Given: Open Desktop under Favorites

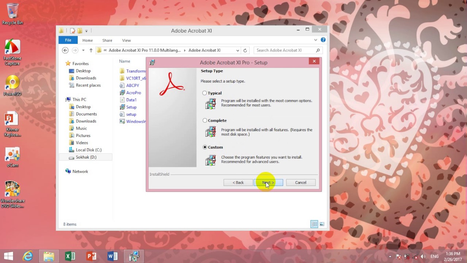Looking at the screenshot, I should [x=83, y=71].
